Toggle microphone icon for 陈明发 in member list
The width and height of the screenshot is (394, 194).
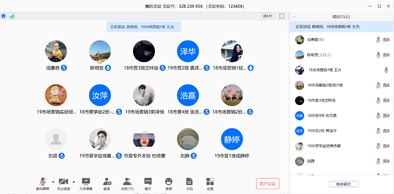(378, 55)
